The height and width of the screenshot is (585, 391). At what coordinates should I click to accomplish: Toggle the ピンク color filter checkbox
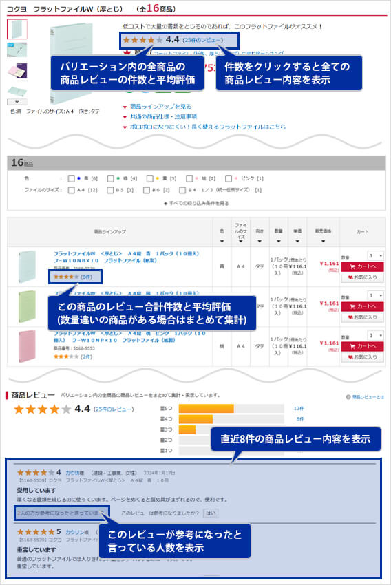[x=229, y=179]
